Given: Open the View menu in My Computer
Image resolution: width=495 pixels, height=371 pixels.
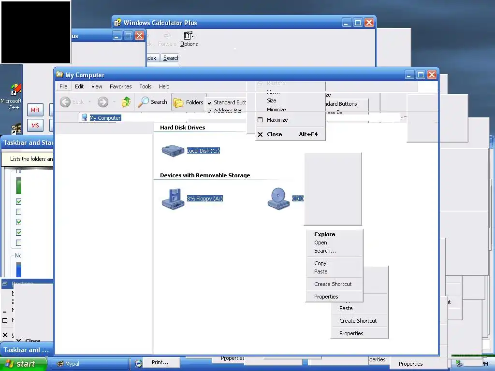Looking at the screenshot, I should coord(97,86).
